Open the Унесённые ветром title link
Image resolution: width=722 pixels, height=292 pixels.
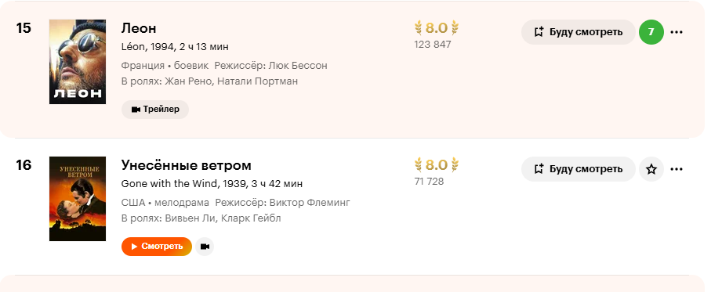click(x=186, y=165)
